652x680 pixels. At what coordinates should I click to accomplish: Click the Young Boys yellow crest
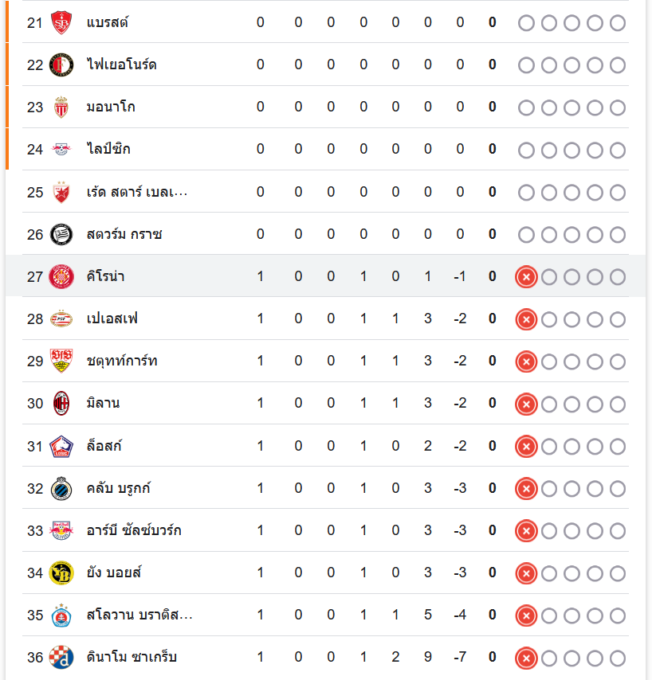tap(61, 573)
